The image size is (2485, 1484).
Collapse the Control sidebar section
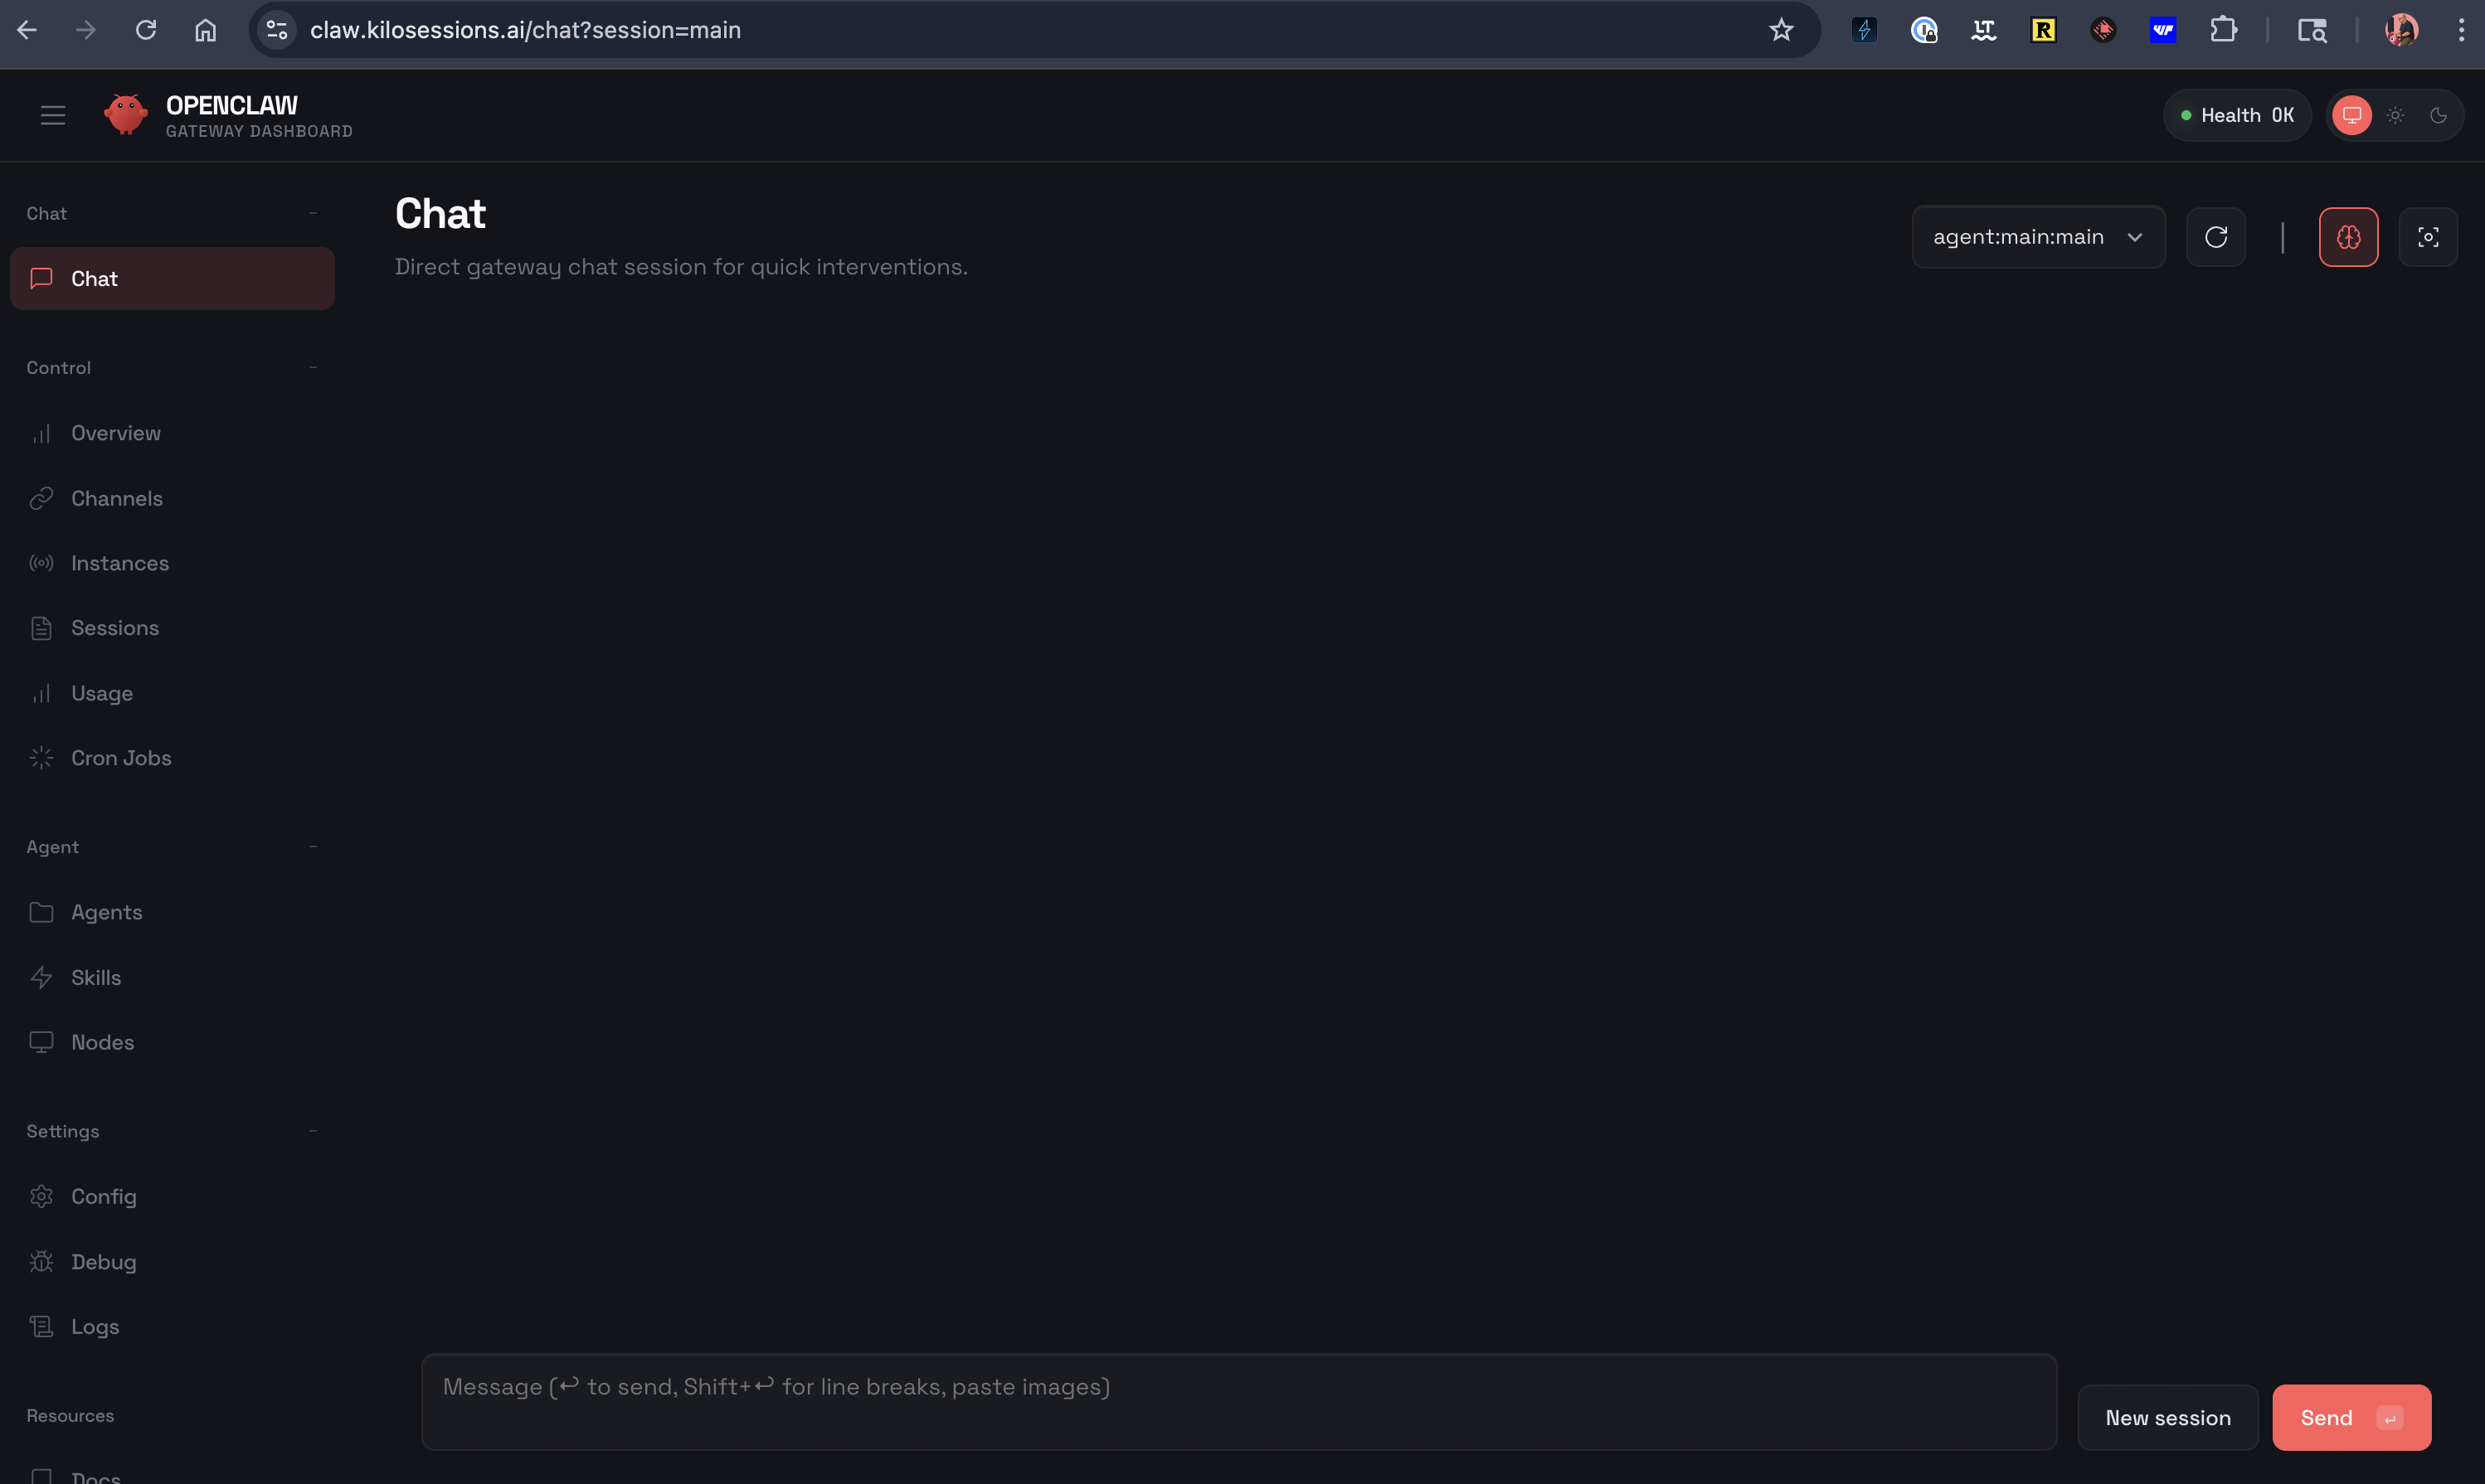314,368
